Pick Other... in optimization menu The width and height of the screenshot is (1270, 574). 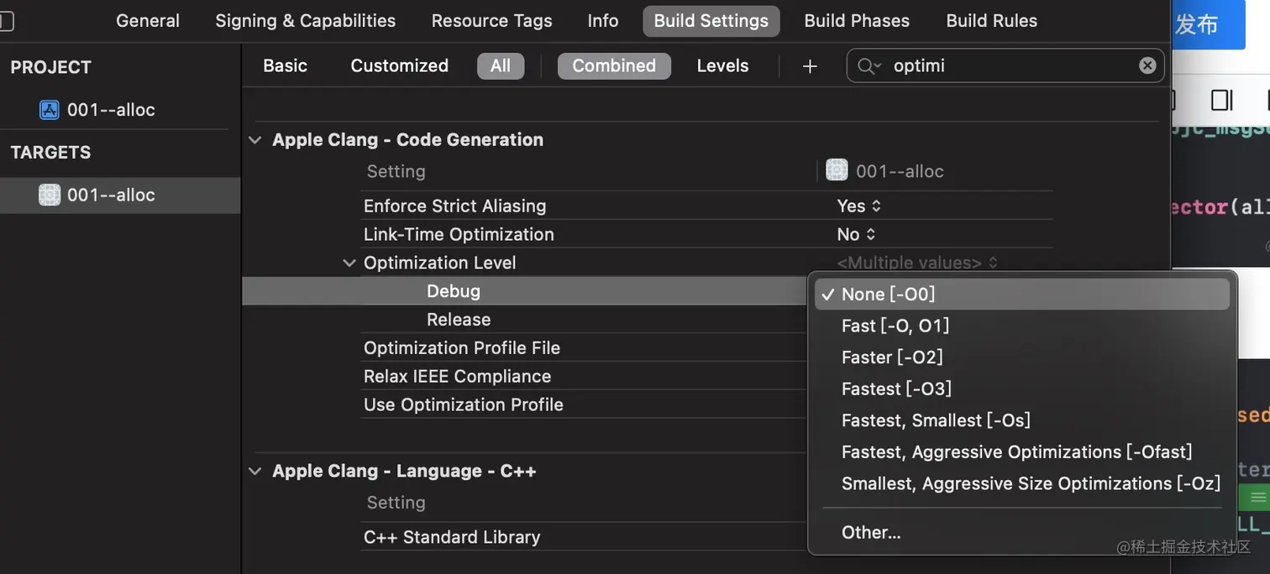tap(871, 533)
